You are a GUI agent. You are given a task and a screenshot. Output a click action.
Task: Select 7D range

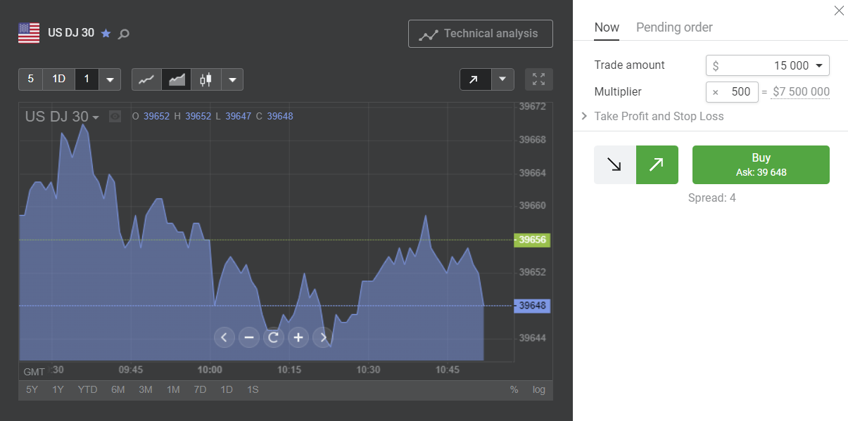pyautogui.click(x=200, y=390)
